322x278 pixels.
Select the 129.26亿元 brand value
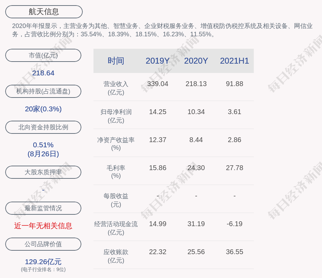[x=43, y=262]
